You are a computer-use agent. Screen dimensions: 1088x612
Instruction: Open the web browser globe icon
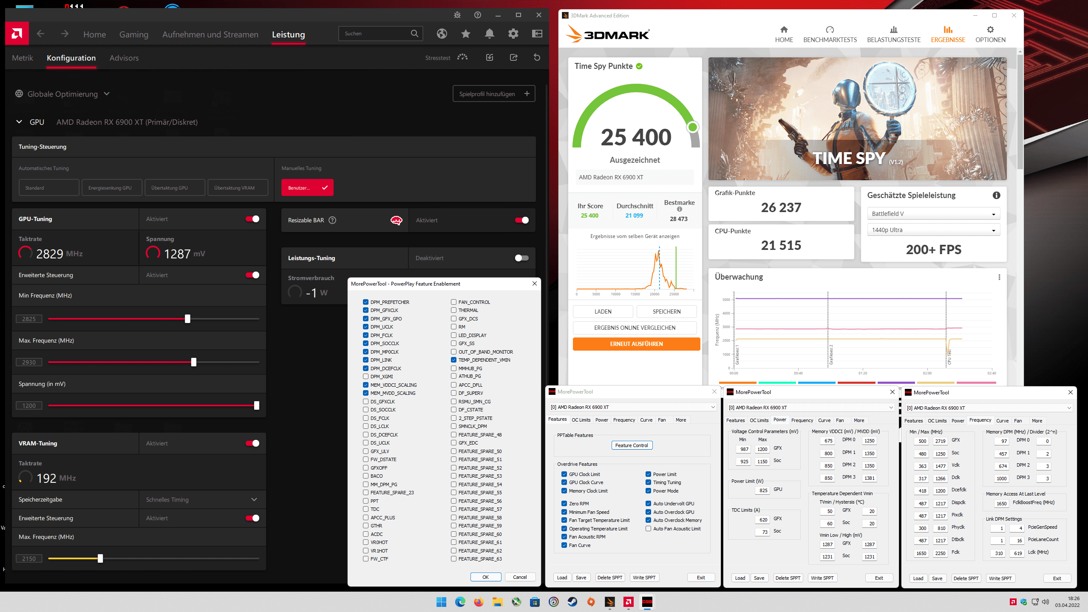click(x=442, y=34)
